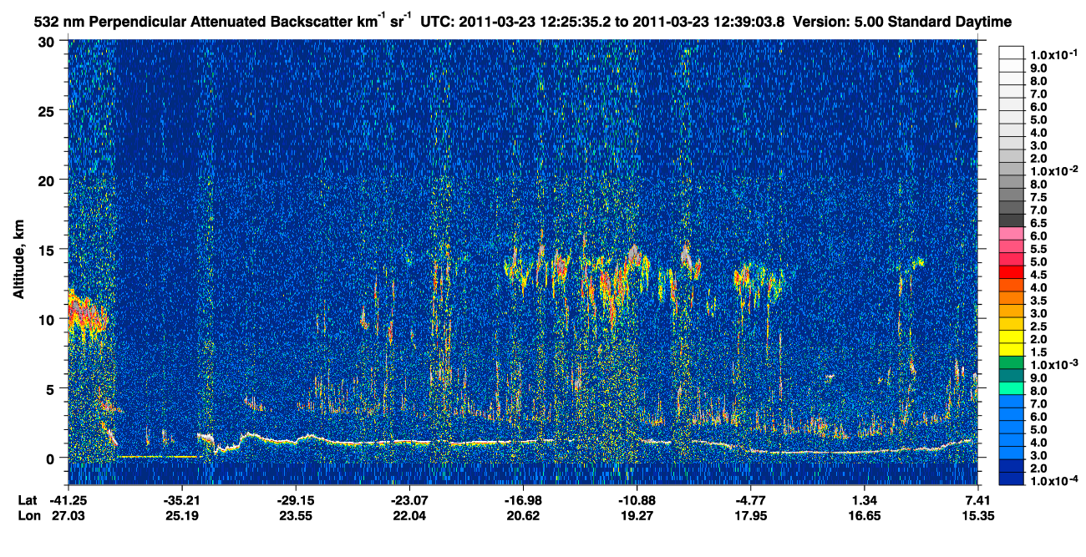
Task: Click the 'Altitude, km' axis label
Action: click(18, 261)
